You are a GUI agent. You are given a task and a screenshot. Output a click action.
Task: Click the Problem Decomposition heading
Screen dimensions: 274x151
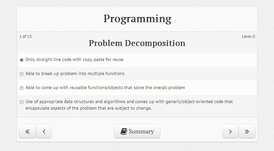pos(137,43)
